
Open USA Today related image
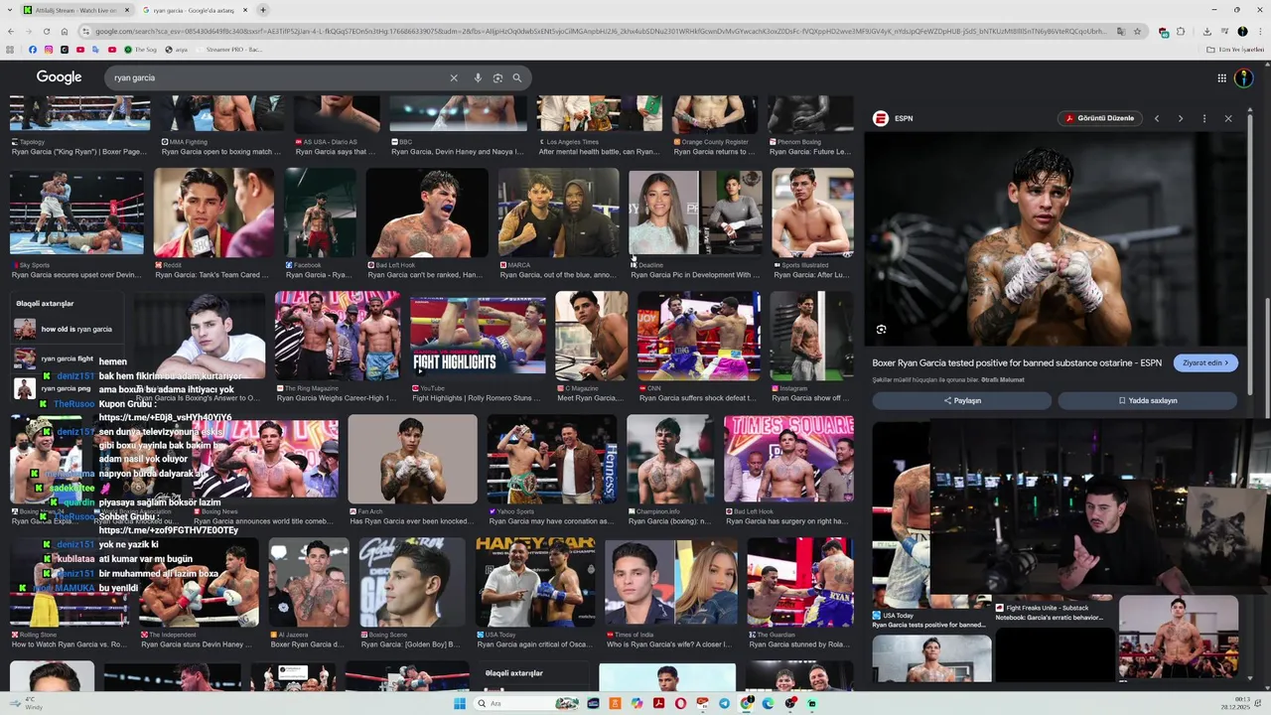[899, 514]
